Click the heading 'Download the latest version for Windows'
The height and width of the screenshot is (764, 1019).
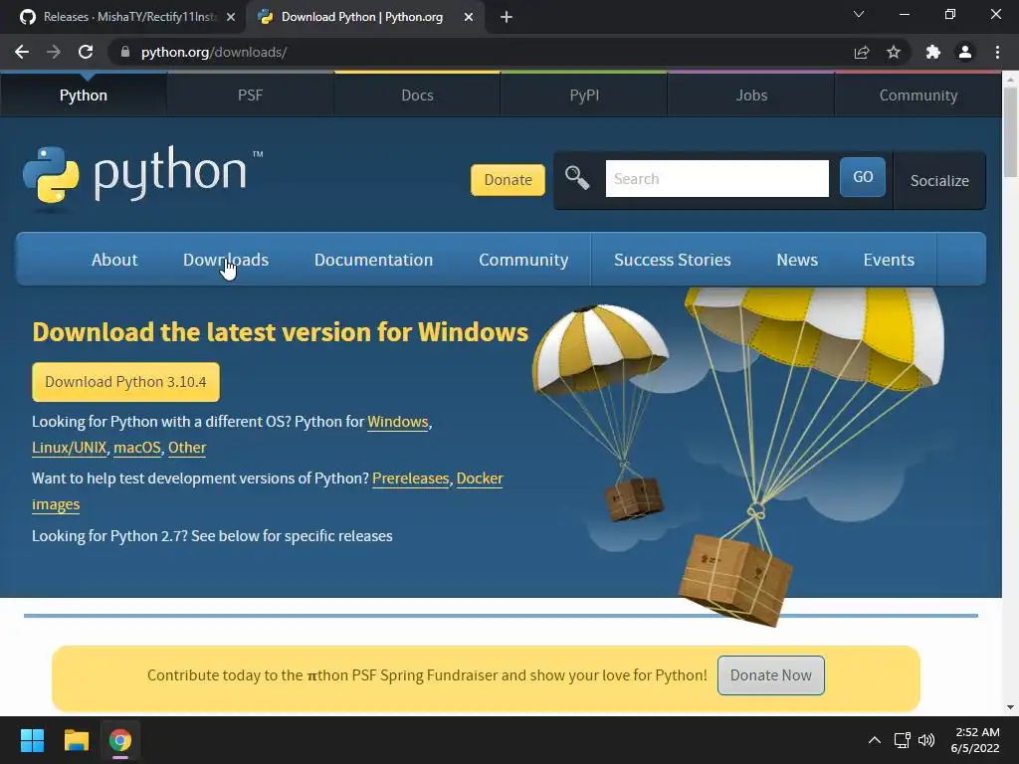click(280, 332)
